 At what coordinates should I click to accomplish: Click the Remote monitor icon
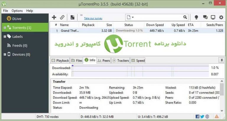coord(213,17)
